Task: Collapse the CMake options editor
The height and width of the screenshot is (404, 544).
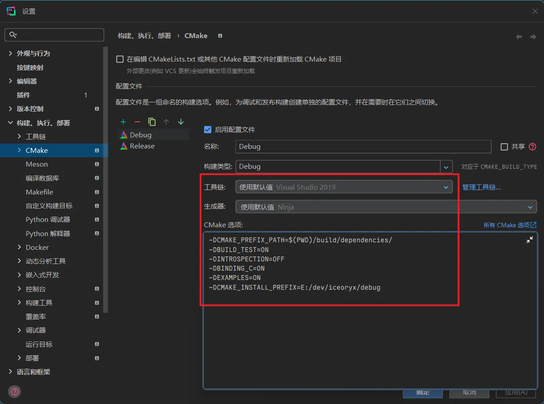Action: 530,240
